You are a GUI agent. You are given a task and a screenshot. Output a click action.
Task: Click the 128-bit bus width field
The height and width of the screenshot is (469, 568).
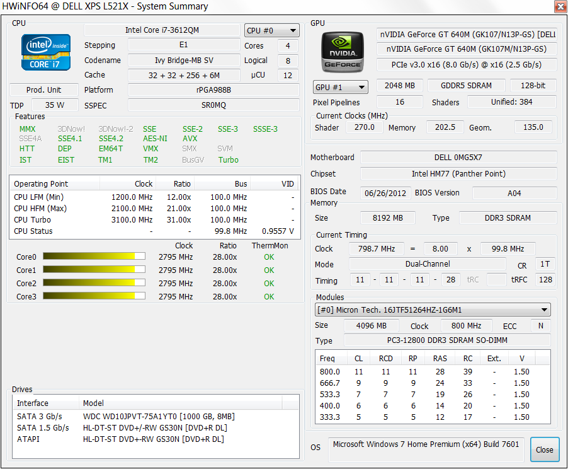coord(533,85)
